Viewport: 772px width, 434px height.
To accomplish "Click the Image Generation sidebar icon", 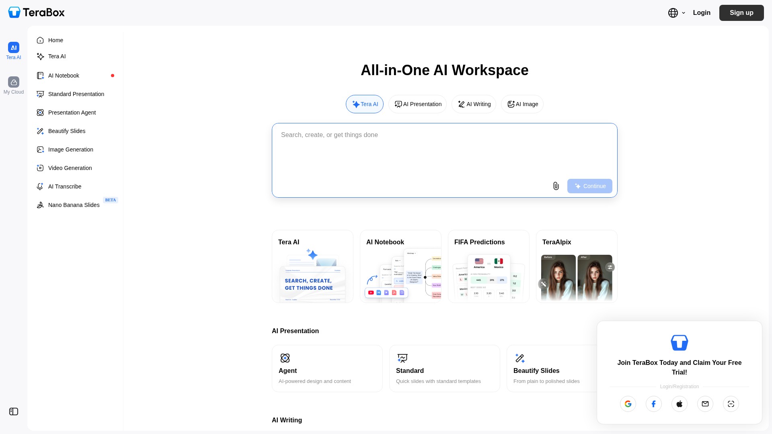I will click(x=40, y=149).
